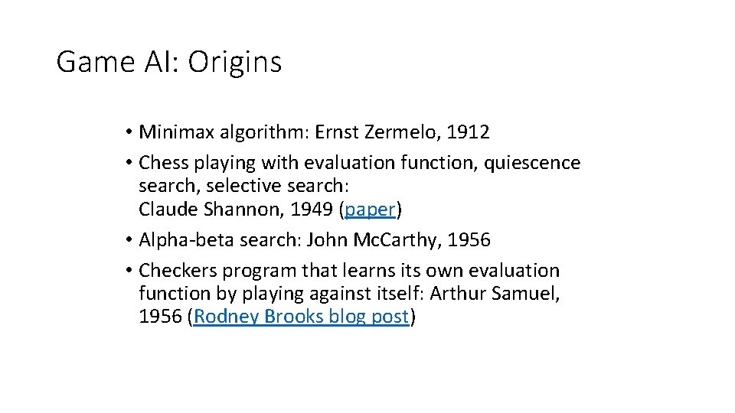This screenshot has height=413, width=735.
Task: Click the words "Minimax algorithm"
Action: [x=223, y=132]
